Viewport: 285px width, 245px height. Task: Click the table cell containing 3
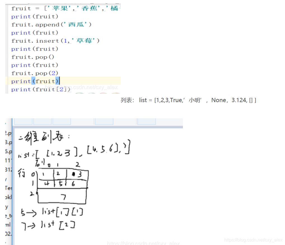tap(77, 175)
